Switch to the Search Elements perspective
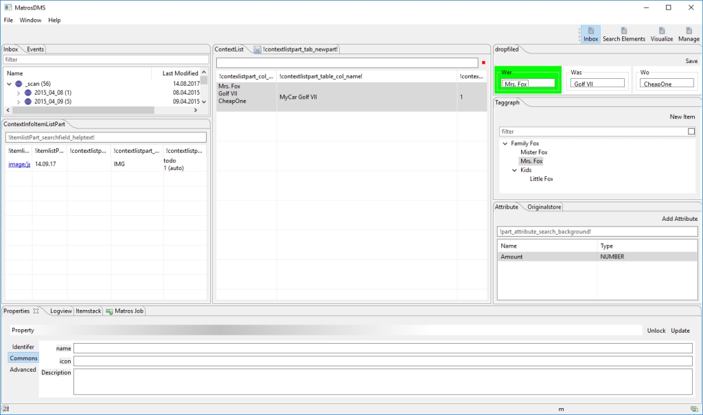703x415 pixels. [x=623, y=33]
